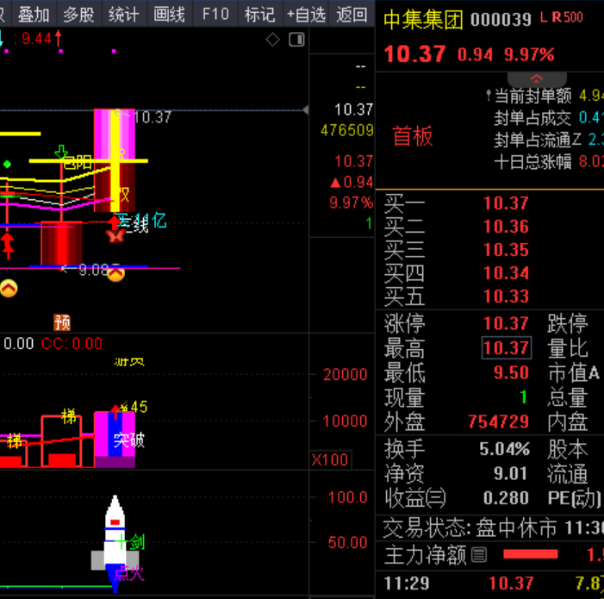Click the stock code 000039
The image size is (604, 599).
(x=501, y=19)
